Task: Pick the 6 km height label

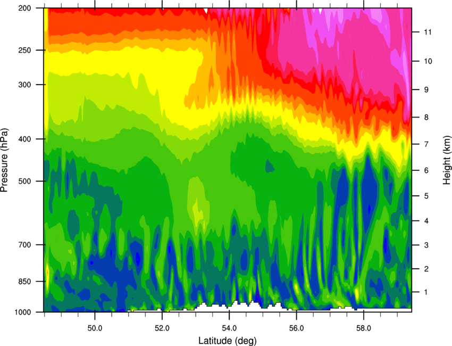Action: coord(426,170)
